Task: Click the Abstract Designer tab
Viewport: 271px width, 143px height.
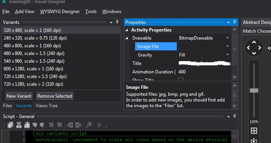Action: [256, 22]
